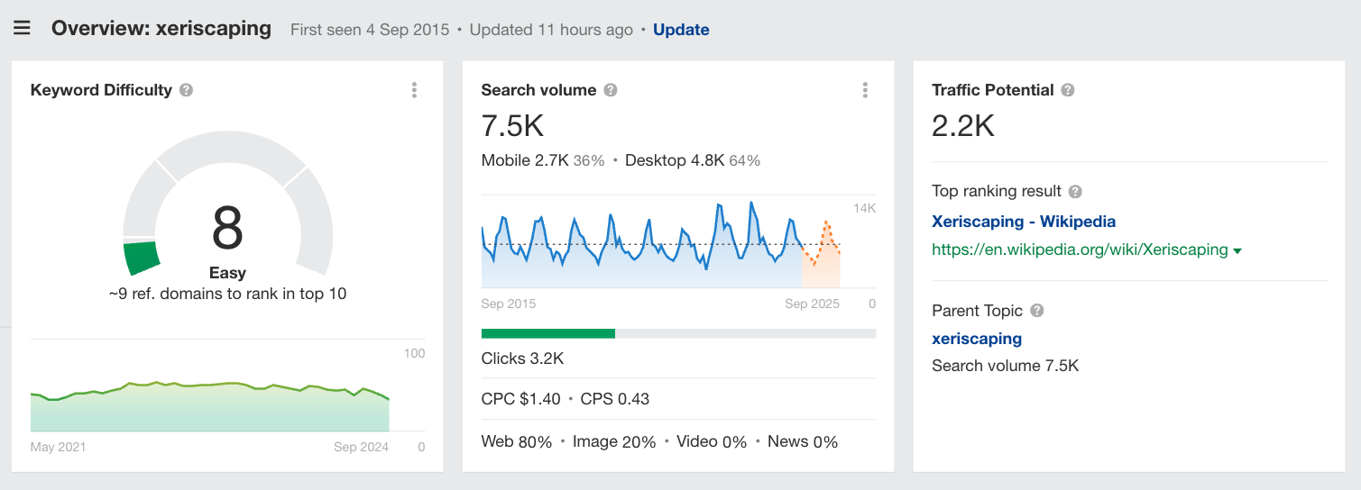
Task: Click the Search volume help icon
Action: point(611,90)
